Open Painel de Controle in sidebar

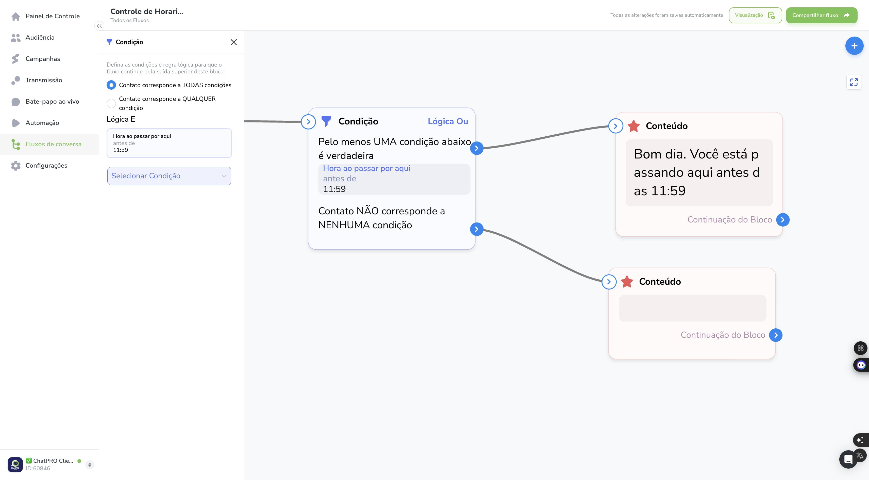coord(49,16)
